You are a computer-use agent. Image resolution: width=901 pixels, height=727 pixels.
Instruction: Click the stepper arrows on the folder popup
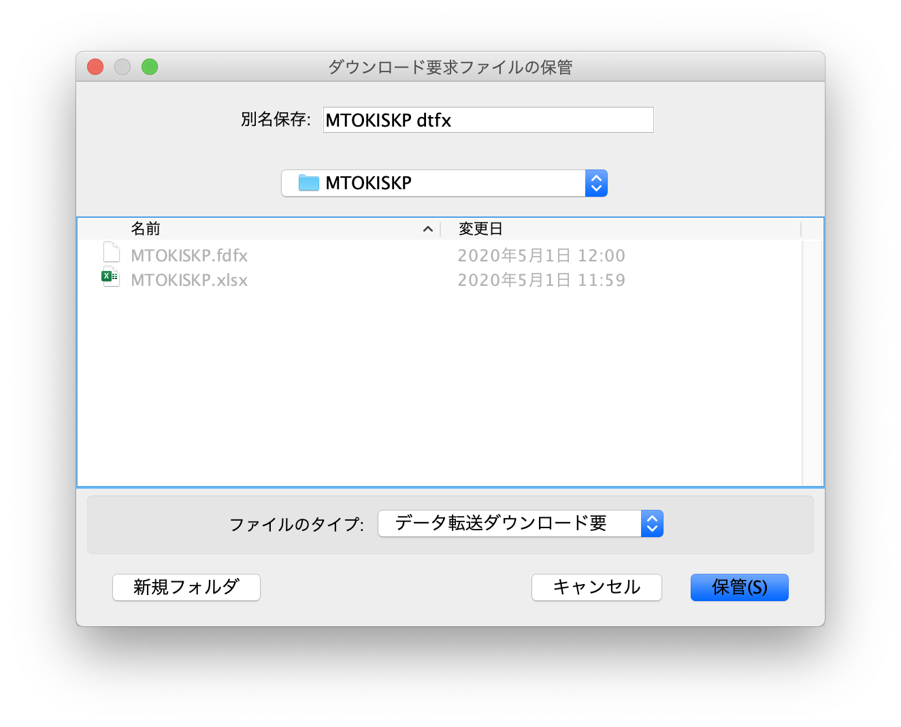point(595,183)
